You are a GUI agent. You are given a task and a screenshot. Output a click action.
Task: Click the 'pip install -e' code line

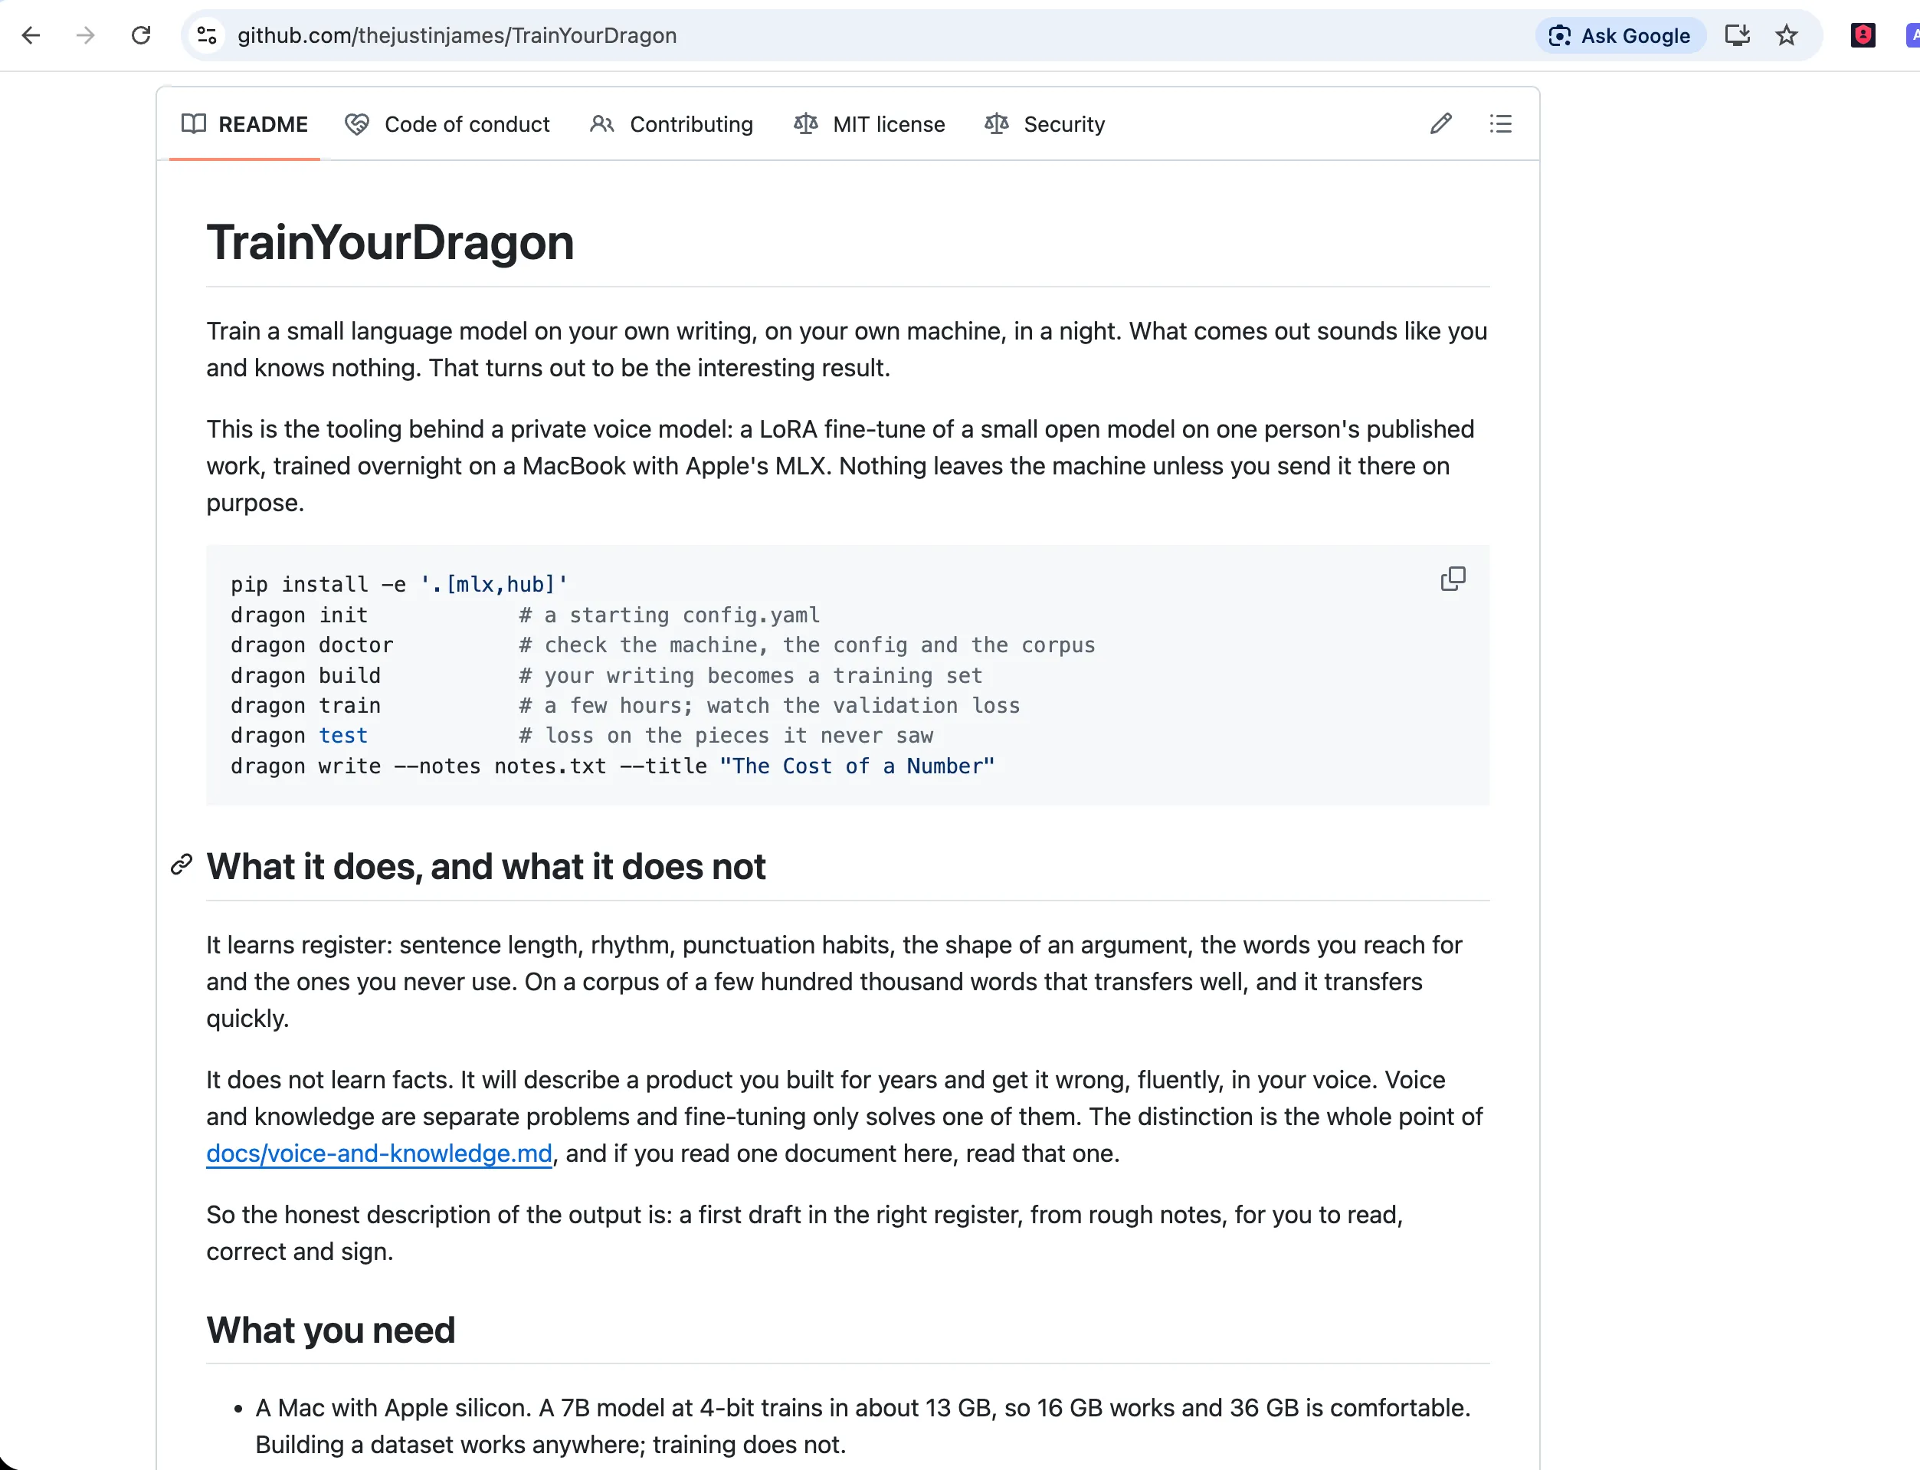tap(399, 585)
